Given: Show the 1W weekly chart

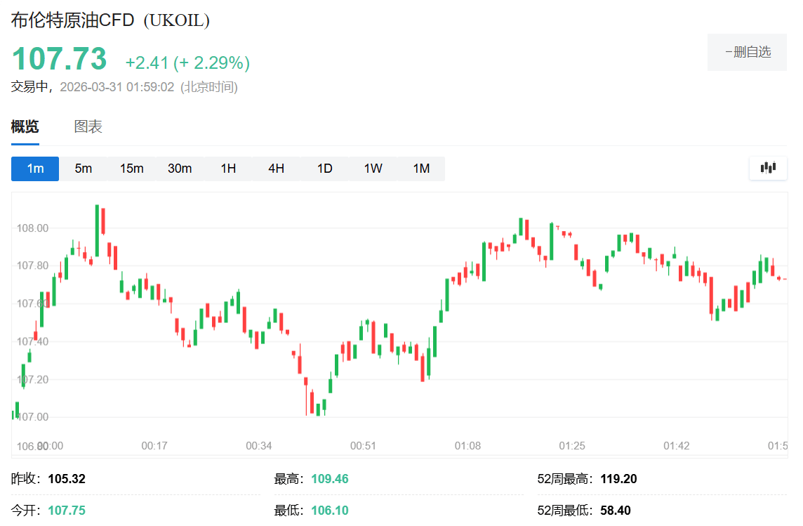Looking at the screenshot, I should click(373, 169).
